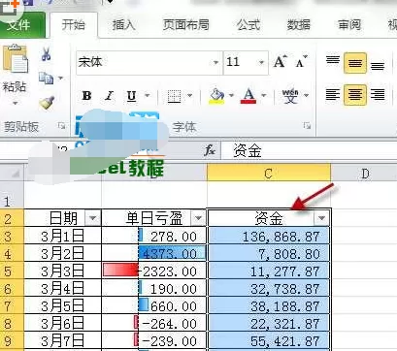Click the formula bar showing 资金

coord(309,150)
